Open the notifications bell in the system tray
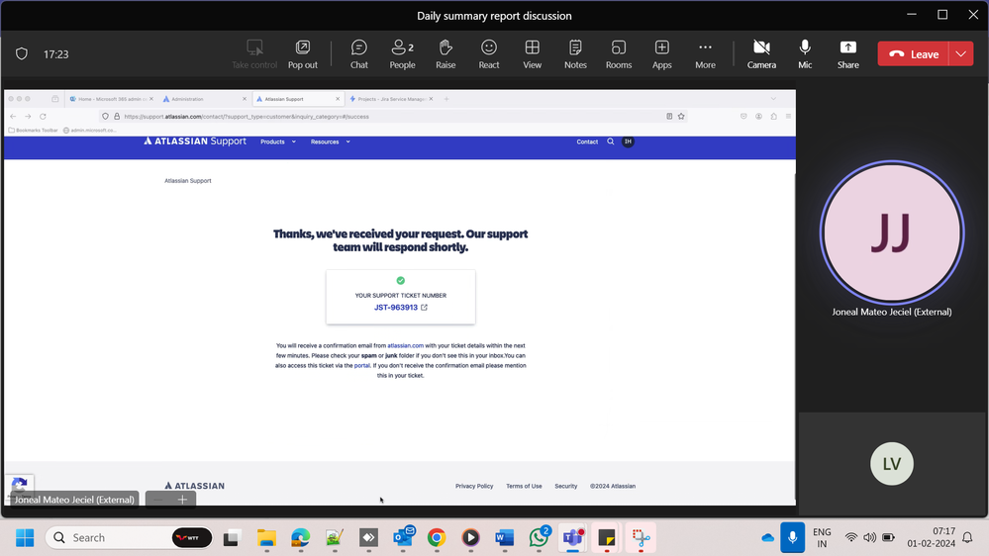 [967, 538]
